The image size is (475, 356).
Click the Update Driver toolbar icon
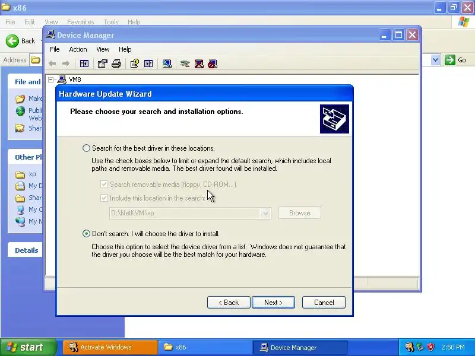(185, 63)
